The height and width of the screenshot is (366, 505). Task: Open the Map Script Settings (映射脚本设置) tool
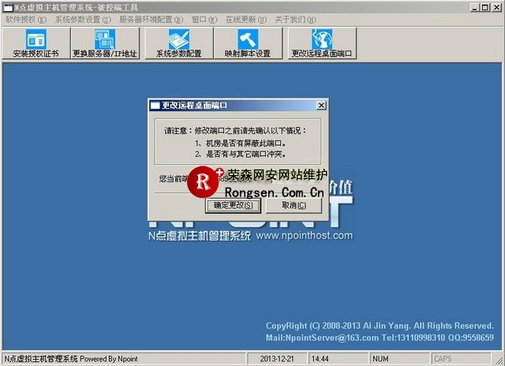247,39
